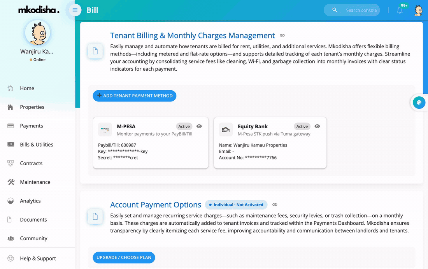Click M-Pesa STK push via Tuma gateway text

coord(274,134)
